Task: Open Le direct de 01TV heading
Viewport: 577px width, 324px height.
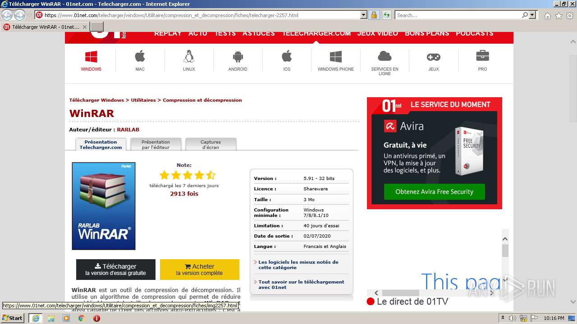Action: click(412, 301)
